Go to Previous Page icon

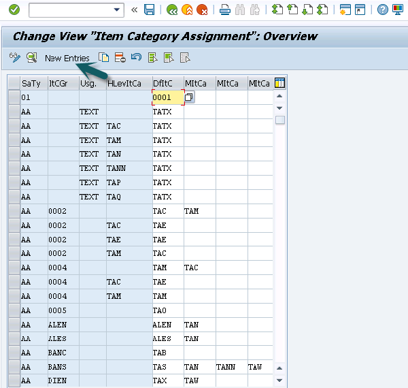(292, 10)
